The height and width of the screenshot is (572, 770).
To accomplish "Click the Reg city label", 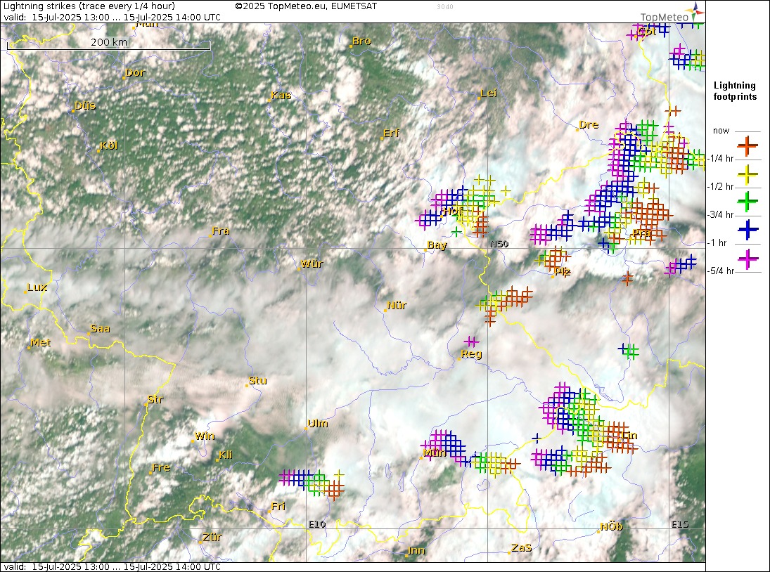I will point(471,353).
